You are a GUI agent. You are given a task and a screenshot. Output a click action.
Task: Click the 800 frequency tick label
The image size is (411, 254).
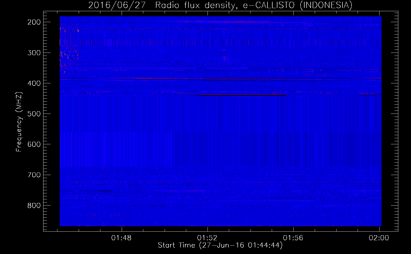click(34, 205)
